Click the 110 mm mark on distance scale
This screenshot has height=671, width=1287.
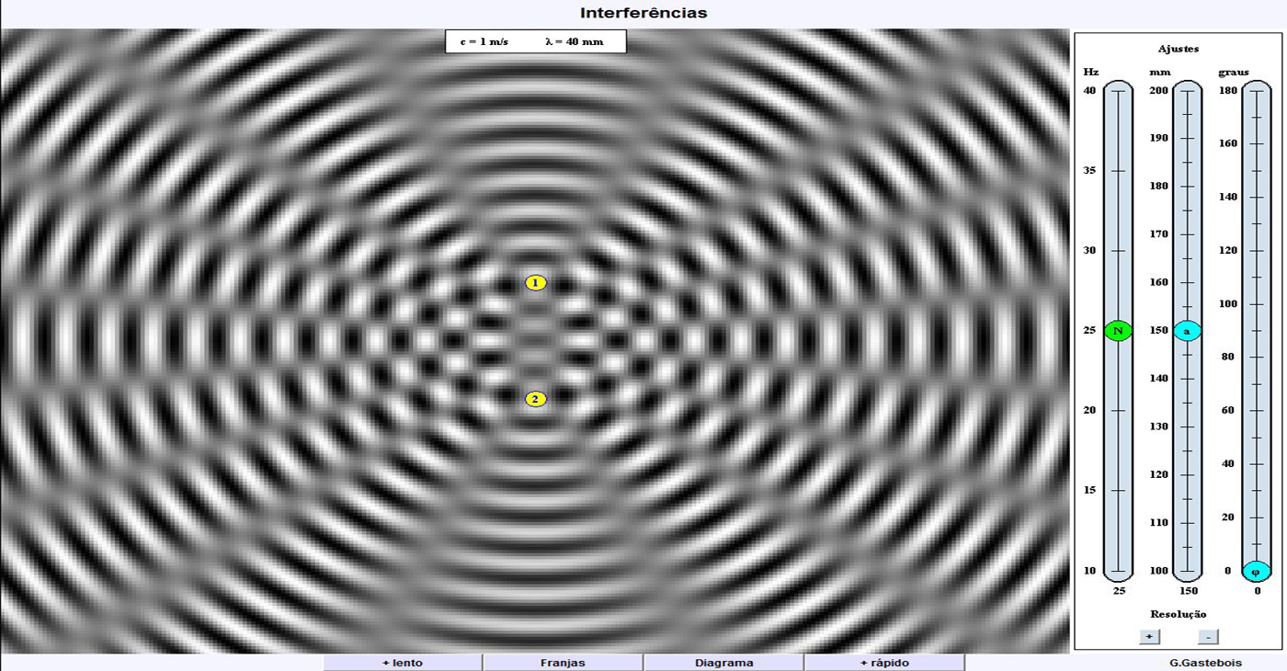coord(1158,522)
